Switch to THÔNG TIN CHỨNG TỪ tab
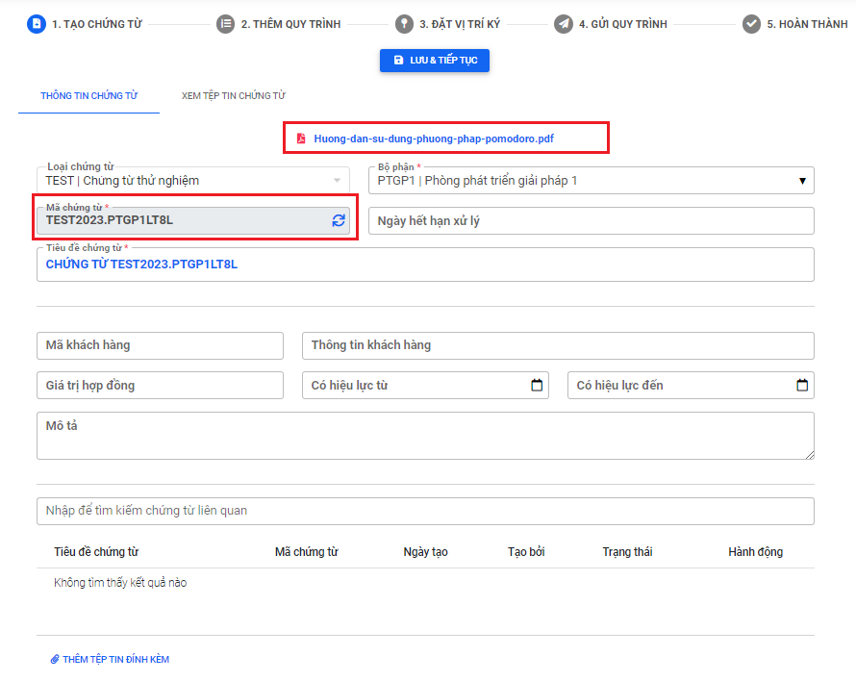Viewport: 856px width, 681px height. click(x=89, y=95)
